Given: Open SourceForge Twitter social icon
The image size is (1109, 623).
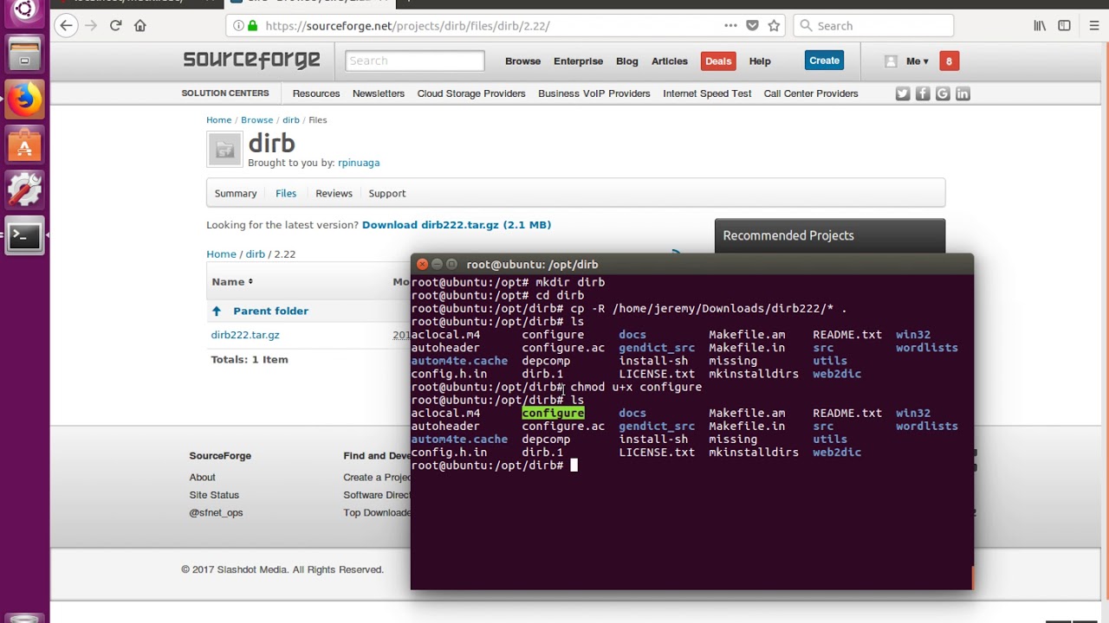Looking at the screenshot, I should (x=903, y=93).
